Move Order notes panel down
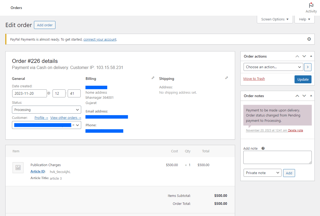 (304, 96)
